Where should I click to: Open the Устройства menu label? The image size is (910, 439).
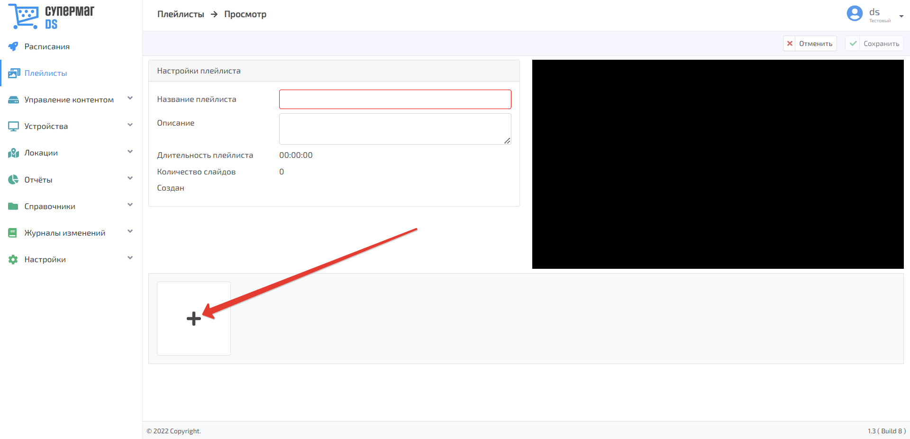click(x=46, y=126)
